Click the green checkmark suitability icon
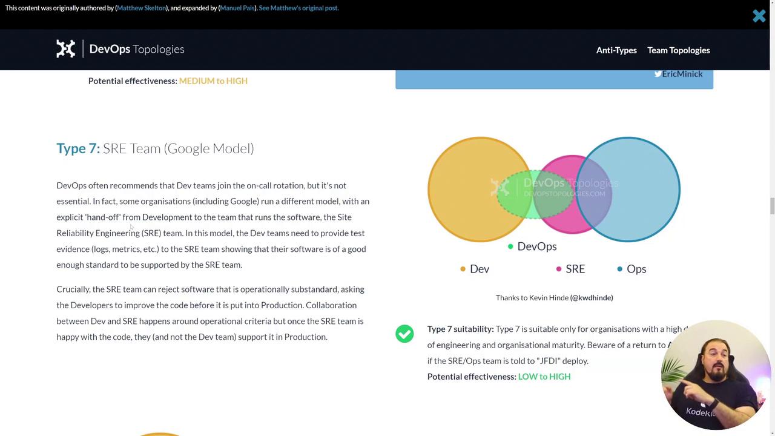This screenshot has height=436, width=775. coord(404,334)
